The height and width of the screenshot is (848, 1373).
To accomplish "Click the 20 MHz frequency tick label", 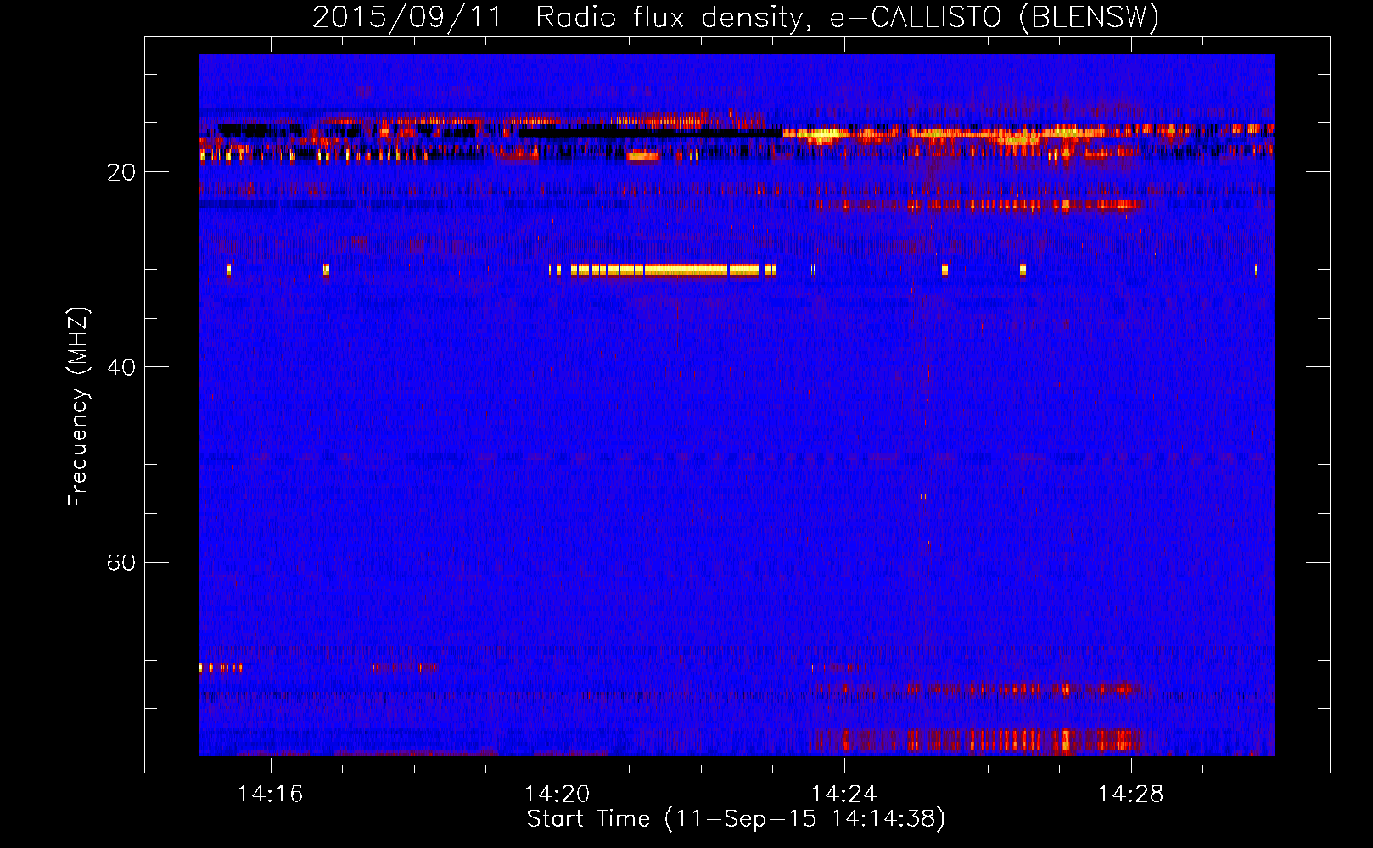I will point(120,172).
